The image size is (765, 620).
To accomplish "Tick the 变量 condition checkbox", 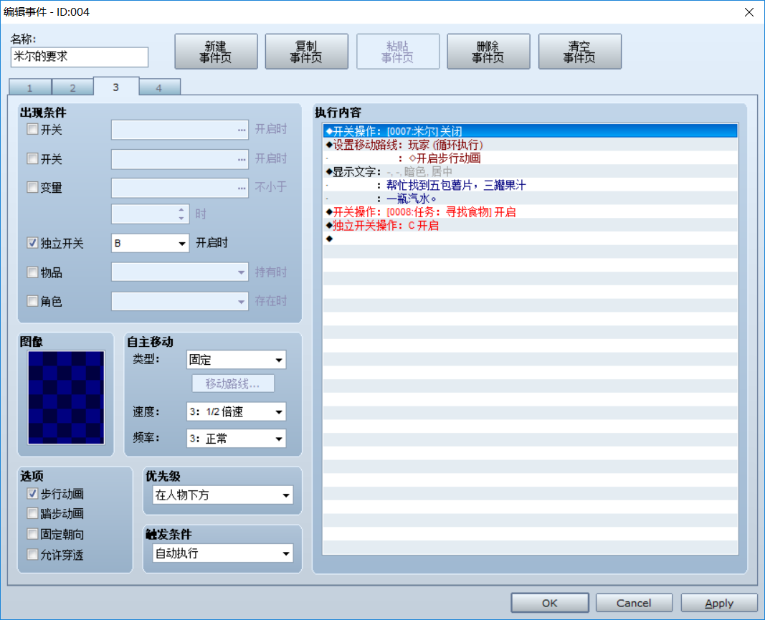I will [x=33, y=187].
